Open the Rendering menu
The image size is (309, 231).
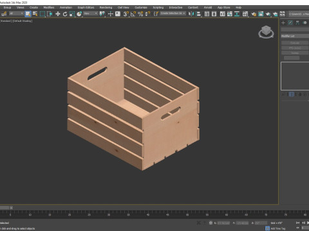tap(106, 8)
